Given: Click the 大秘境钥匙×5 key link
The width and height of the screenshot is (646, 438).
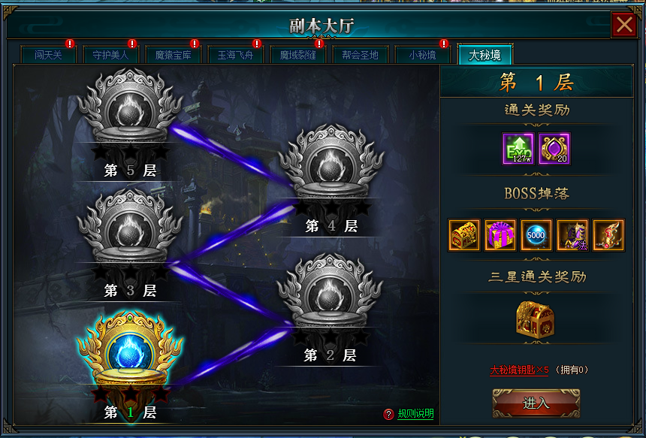Looking at the screenshot, I should click(519, 370).
